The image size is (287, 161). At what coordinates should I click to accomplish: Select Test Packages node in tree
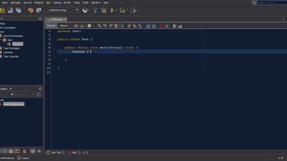(x=11, y=48)
